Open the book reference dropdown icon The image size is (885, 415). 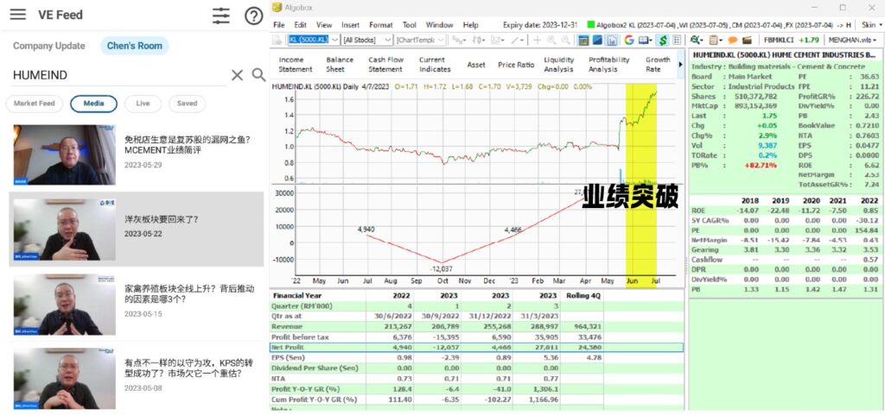[646, 40]
